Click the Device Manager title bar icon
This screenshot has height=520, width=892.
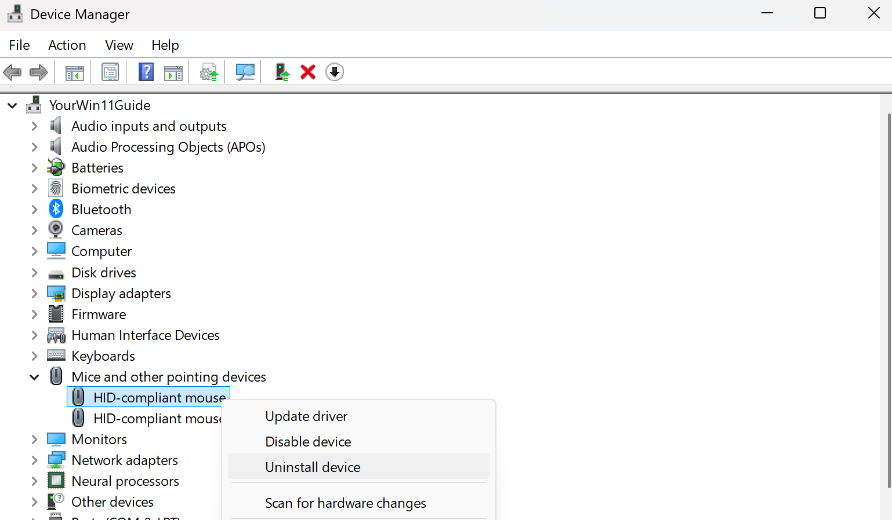(x=15, y=14)
